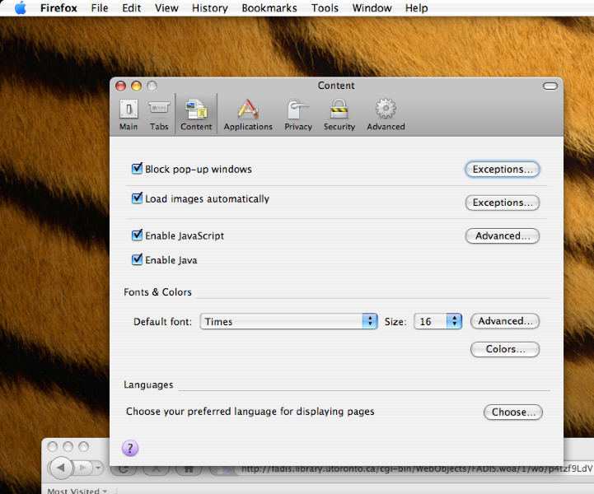
Task: Open the Main preferences pane
Action: [x=129, y=114]
